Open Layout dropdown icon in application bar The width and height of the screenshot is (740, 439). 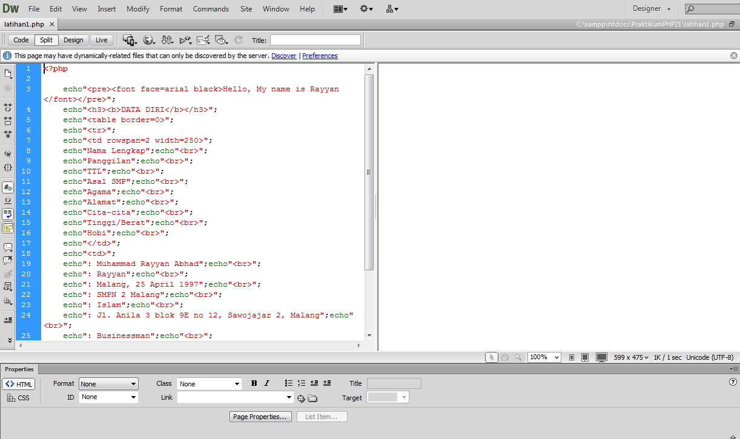(341, 9)
